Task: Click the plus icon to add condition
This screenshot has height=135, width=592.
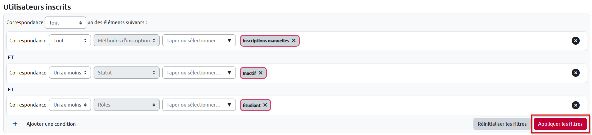Action: click(x=15, y=124)
